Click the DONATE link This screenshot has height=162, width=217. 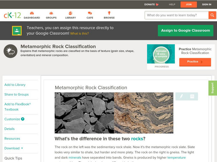point(149,4)
